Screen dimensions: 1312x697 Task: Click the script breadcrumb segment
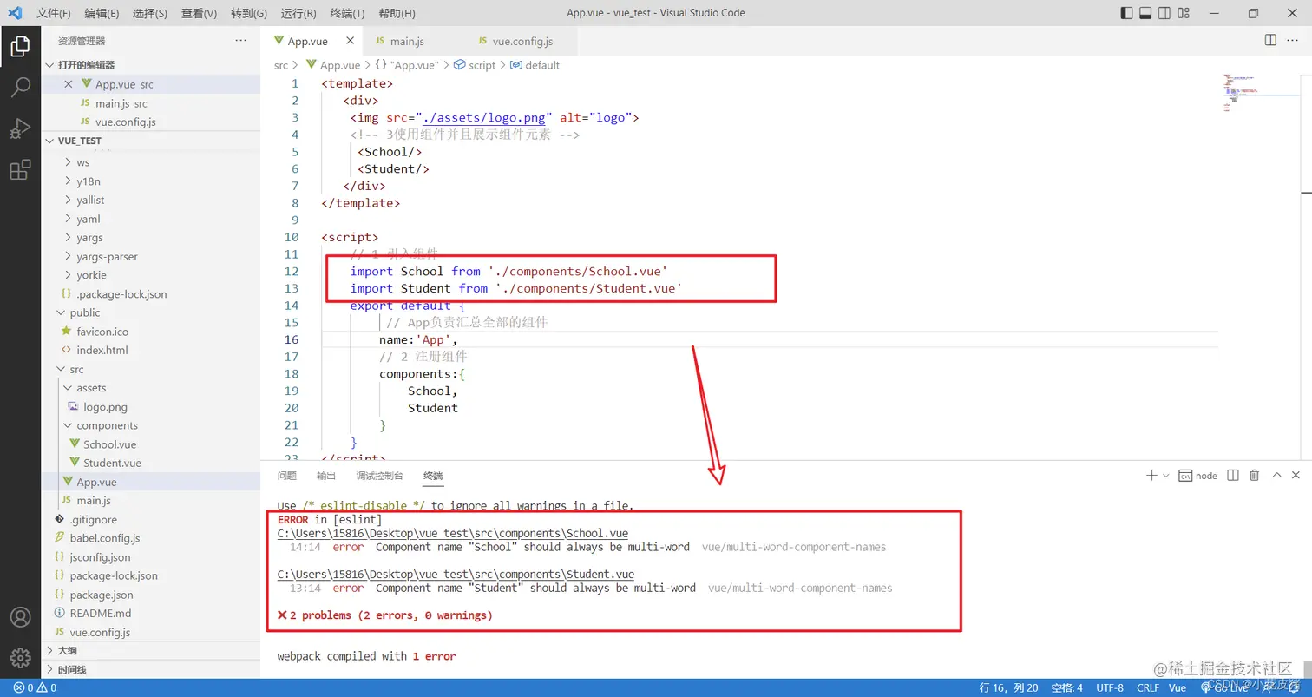click(x=476, y=65)
